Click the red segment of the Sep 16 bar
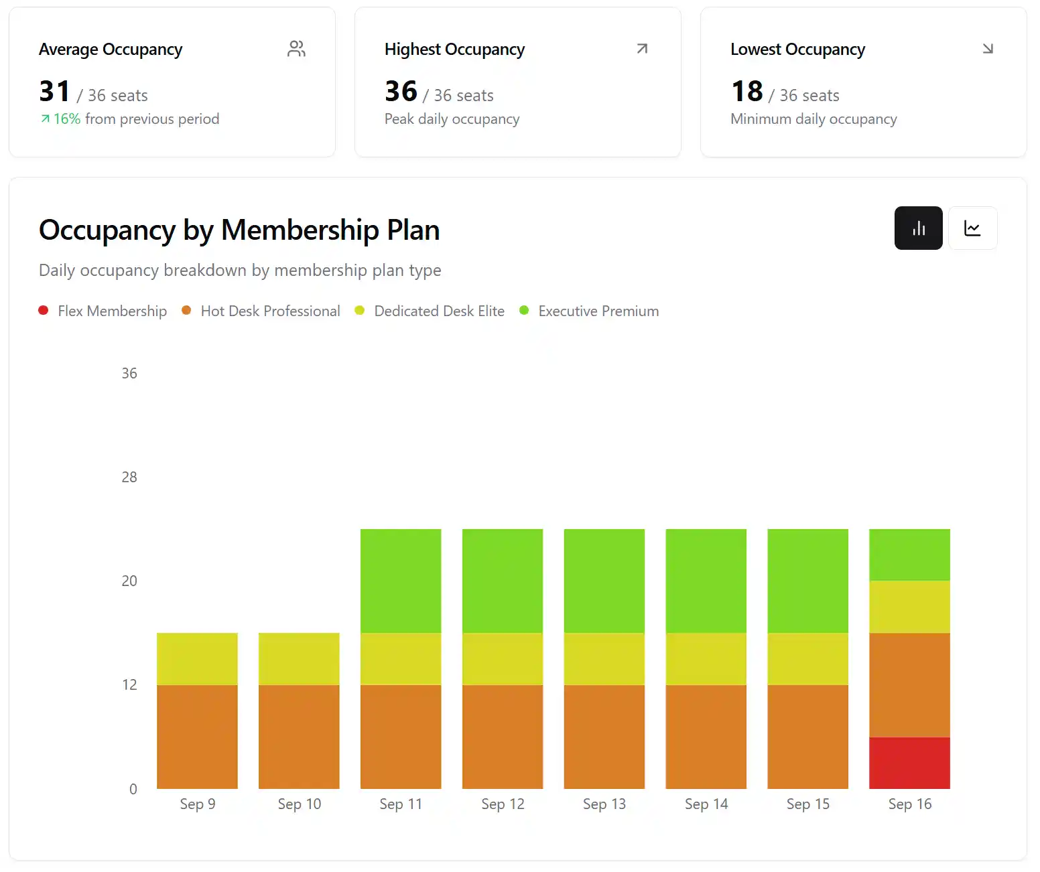 click(909, 764)
